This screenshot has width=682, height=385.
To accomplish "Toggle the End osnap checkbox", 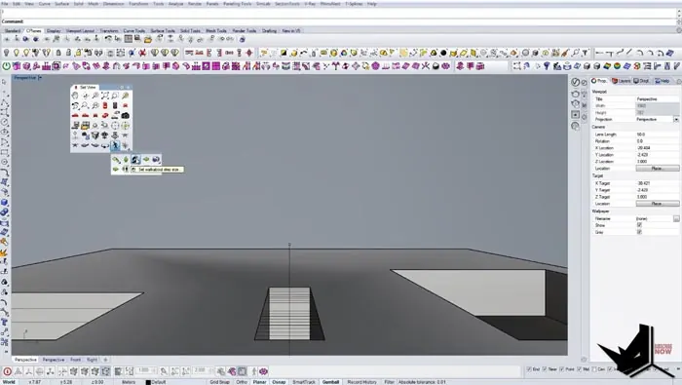I will coord(529,368).
